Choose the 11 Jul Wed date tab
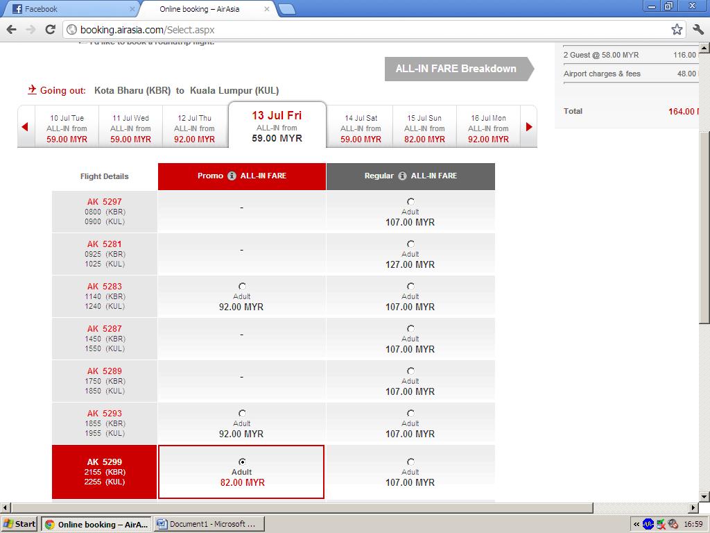The width and height of the screenshot is (710, 533). (130, 128)
